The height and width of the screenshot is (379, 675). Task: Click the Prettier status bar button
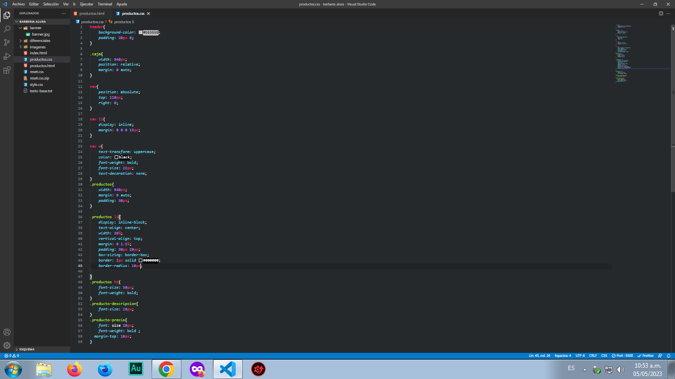click(x=645, y=355)
